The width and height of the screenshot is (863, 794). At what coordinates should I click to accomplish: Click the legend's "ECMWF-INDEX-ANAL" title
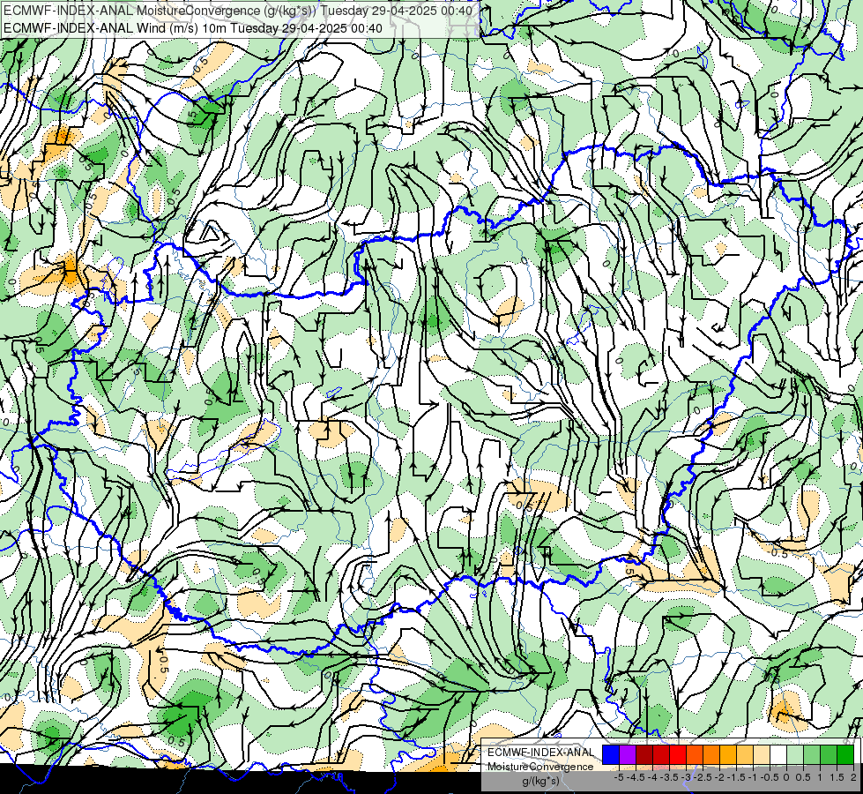tap(540, 753)
